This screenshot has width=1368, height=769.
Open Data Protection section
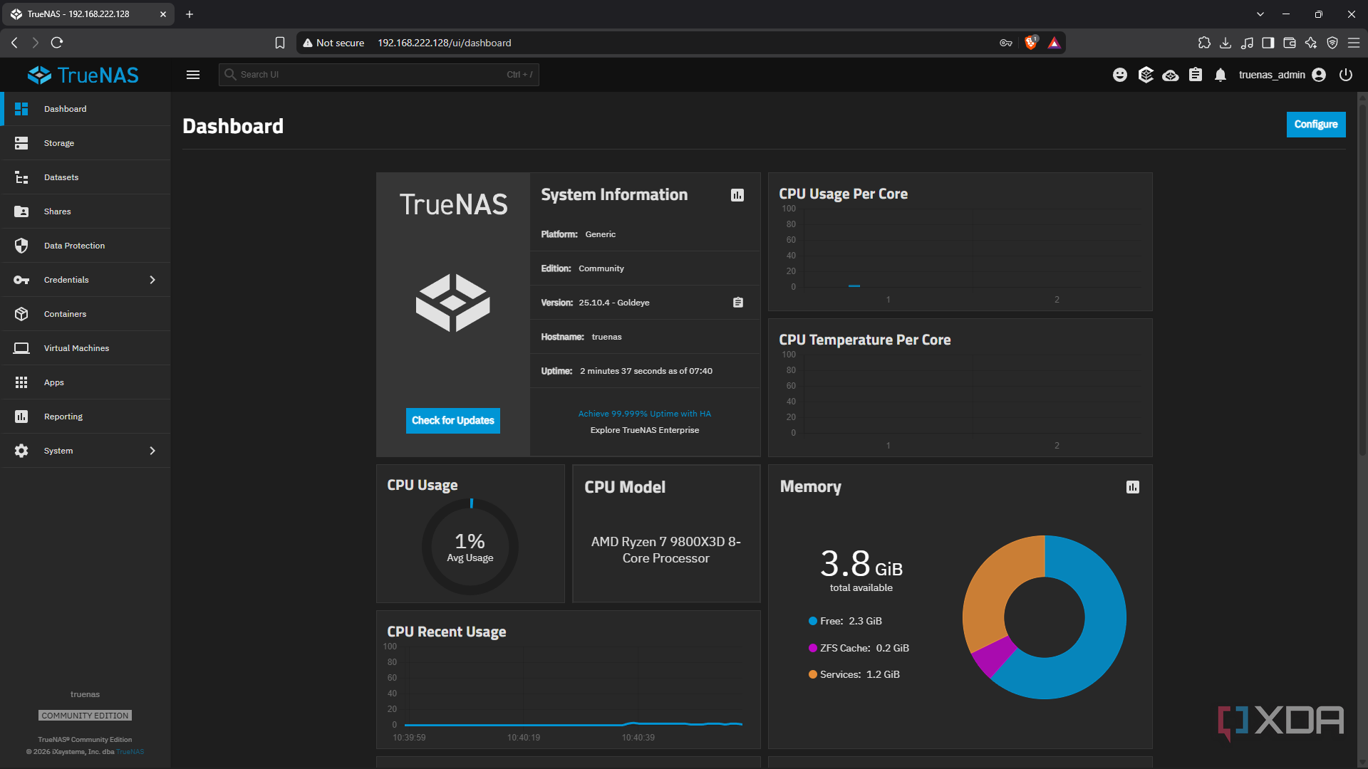tap(85, 246)
